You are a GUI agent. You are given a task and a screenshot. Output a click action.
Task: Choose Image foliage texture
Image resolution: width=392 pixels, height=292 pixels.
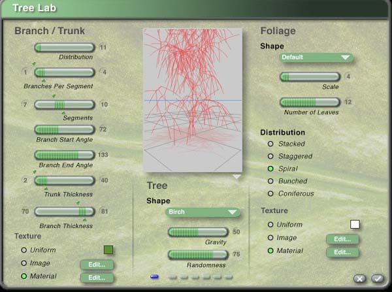(x=270, y=238)
